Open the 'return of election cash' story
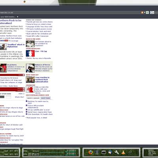158x158 pixels. pos(11,125)
